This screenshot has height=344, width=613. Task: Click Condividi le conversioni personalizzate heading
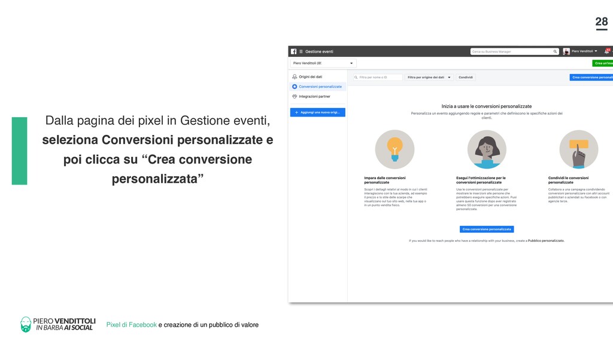pyautogui.click(x=568, y=180)
